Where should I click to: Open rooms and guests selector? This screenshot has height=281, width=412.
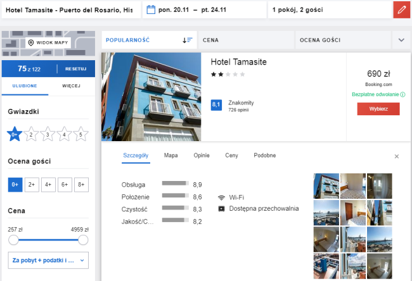[326, 10]
